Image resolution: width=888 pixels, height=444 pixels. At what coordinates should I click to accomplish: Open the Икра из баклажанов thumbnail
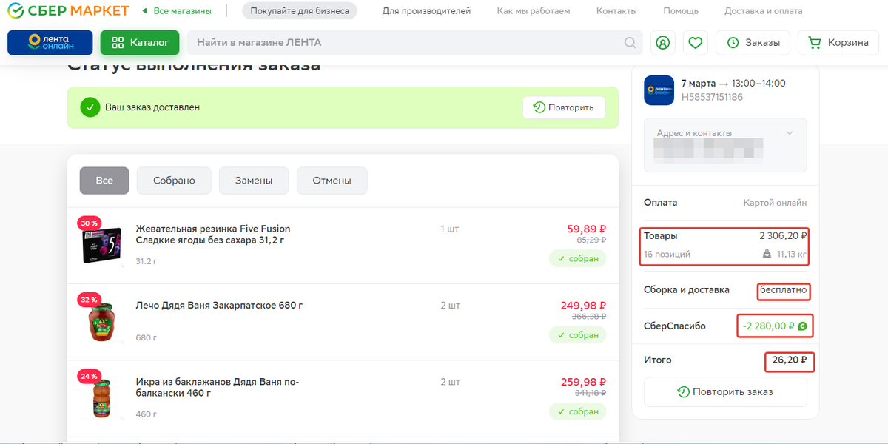pyautogui.click(x=101, y=397)
